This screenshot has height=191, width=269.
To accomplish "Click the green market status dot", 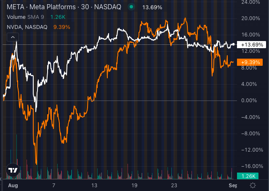I will click(132, 7).
